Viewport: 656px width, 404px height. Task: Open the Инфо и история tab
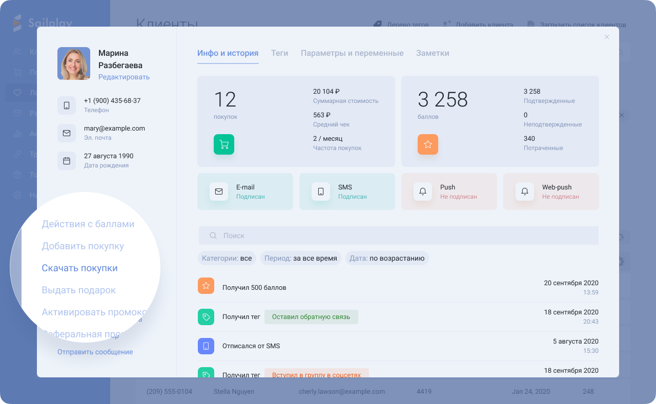click(x=228, y=53)
